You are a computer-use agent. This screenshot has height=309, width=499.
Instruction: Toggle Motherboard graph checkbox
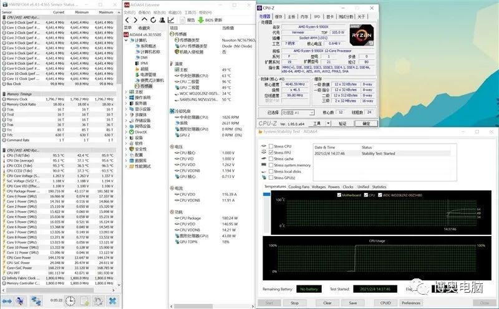339,195
